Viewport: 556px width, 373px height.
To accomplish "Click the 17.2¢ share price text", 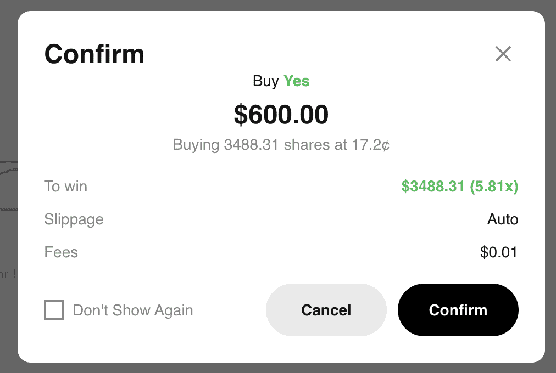I will click(370, 145).
